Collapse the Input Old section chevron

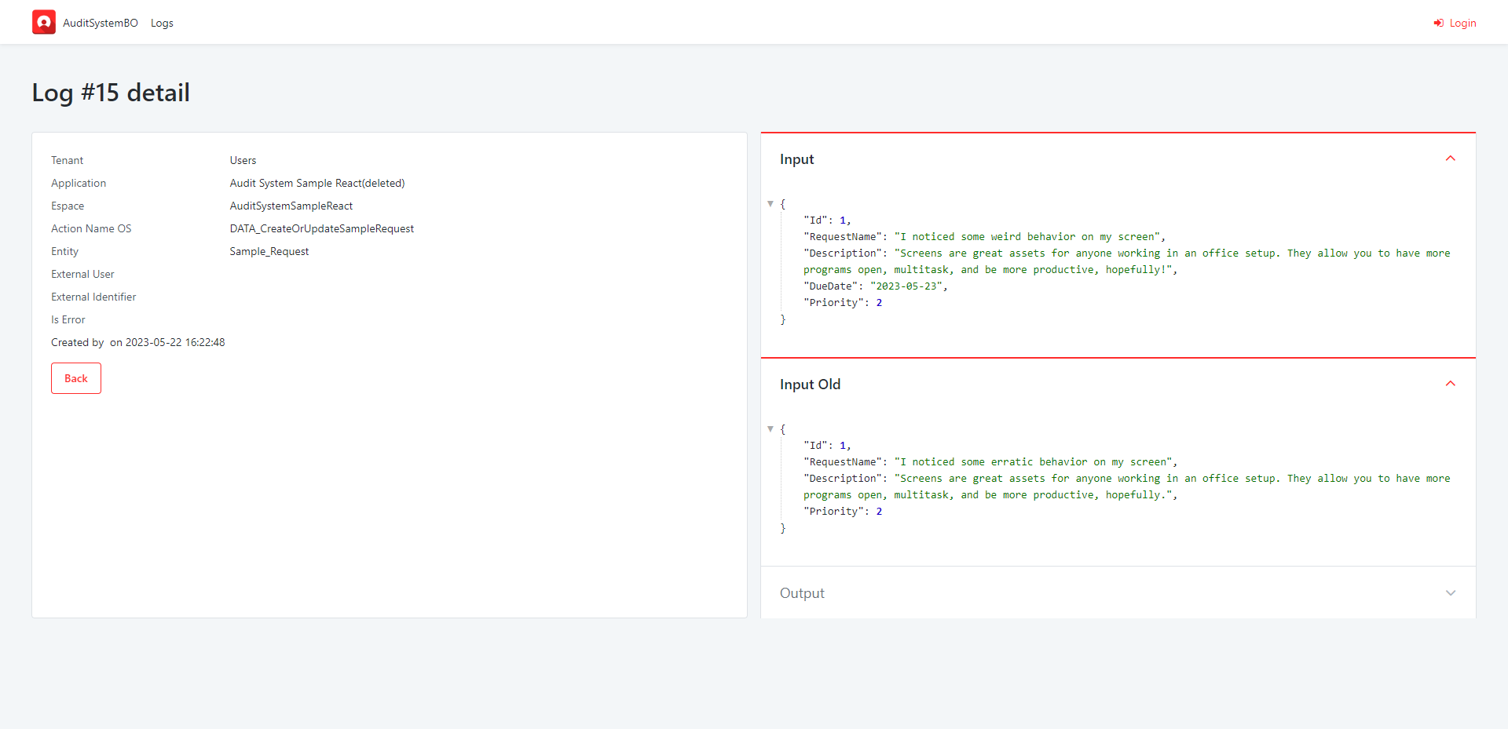[1451, 384]
